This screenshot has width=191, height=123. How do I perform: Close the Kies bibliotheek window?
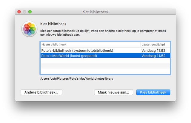point(19,12)
